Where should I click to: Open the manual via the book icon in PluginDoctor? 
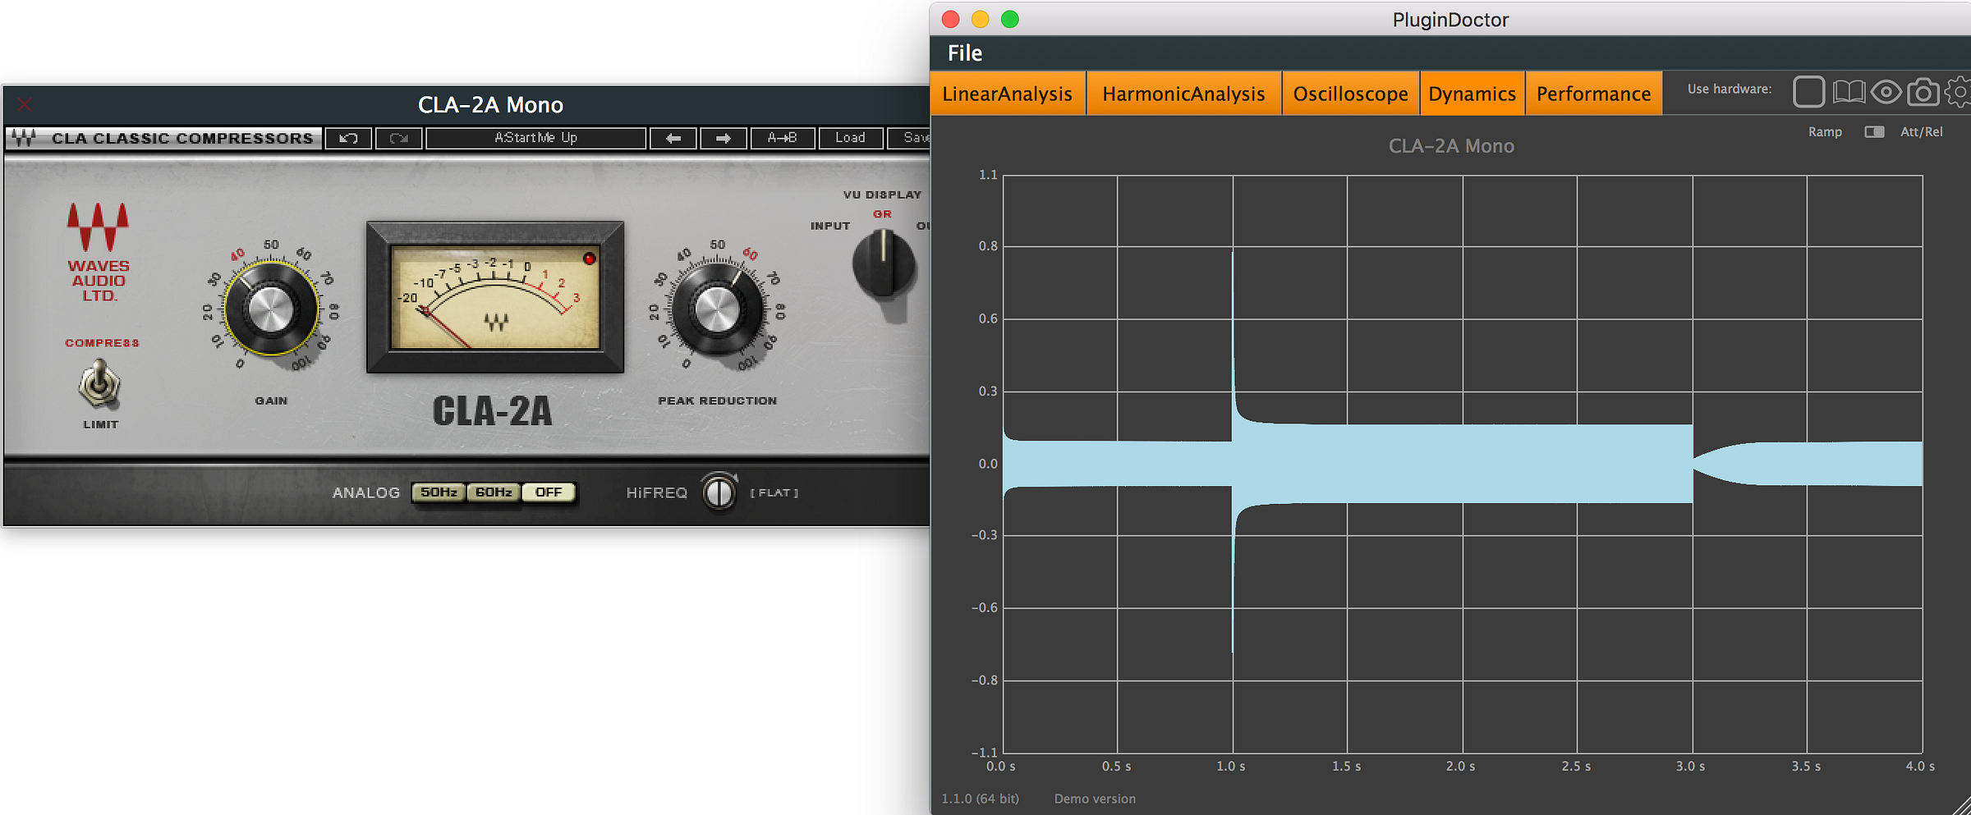tap(1849, 92)
